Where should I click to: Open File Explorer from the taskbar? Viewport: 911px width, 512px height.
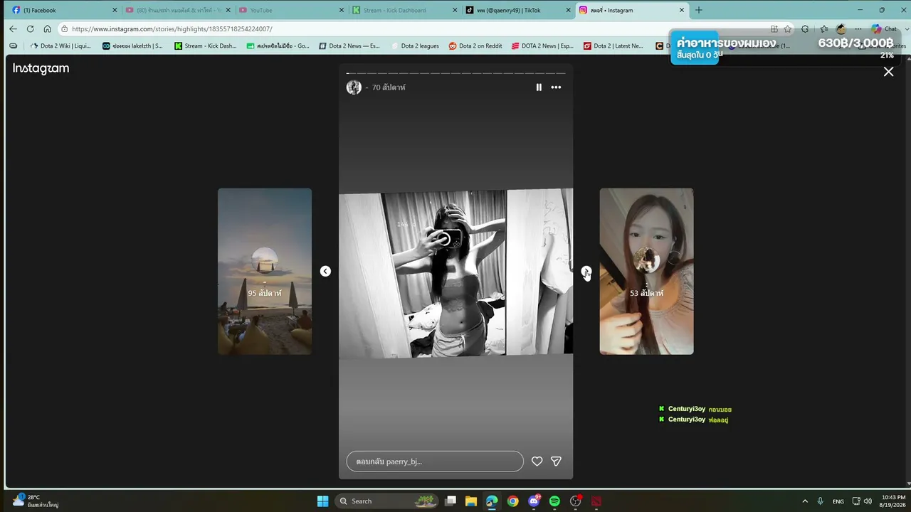471,501
